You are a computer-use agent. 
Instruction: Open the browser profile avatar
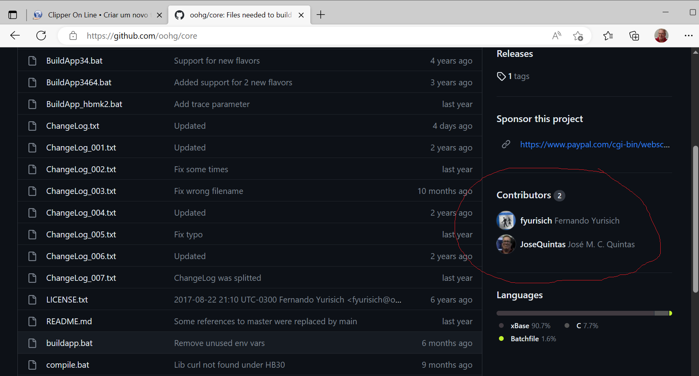pyautogui.click(x=661, y=36)
